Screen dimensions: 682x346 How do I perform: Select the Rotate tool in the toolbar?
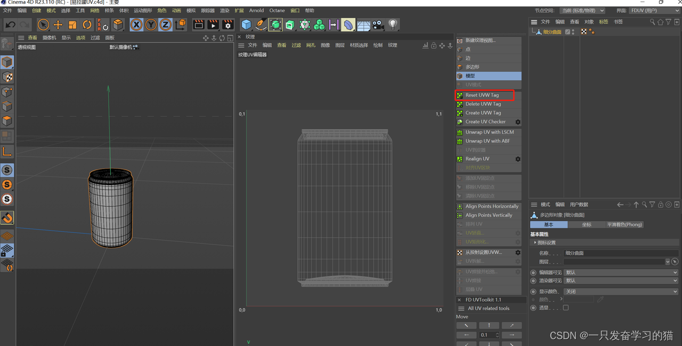[x=87, y=24]
